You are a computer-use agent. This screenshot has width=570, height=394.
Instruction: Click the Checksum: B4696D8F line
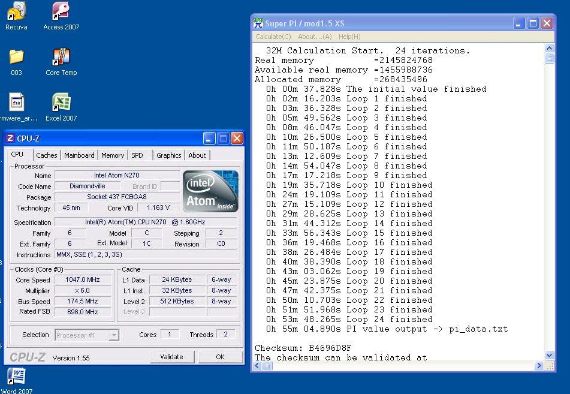(303, 348)
